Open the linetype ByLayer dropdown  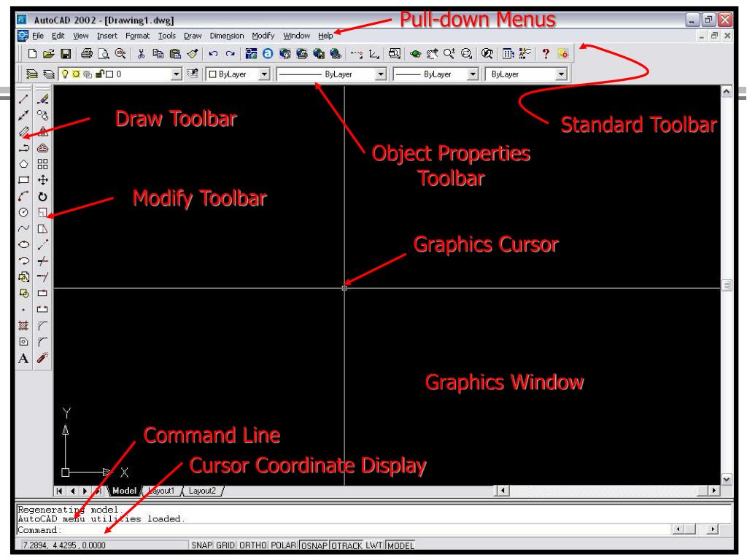(380, 74)
